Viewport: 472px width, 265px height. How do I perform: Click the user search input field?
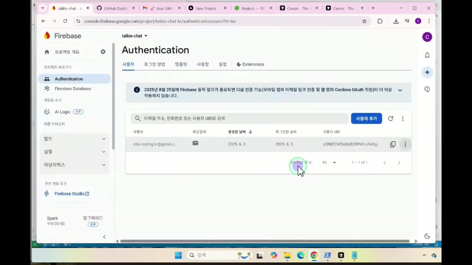[x=240, y=119]
